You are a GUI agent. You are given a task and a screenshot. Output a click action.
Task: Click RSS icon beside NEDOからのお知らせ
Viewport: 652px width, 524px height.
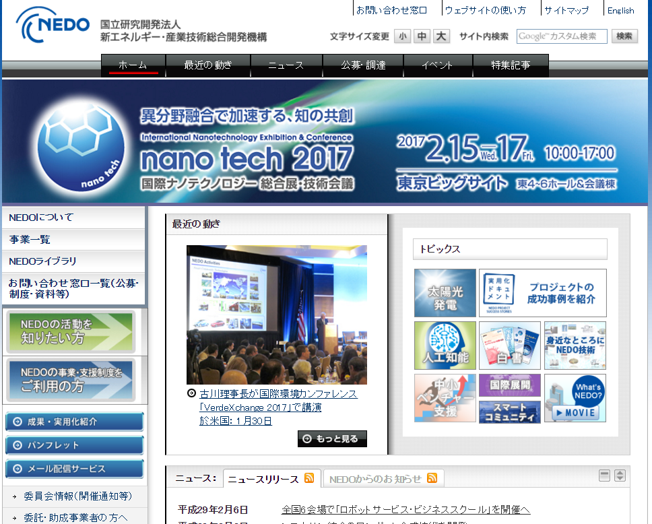point(432,478)
